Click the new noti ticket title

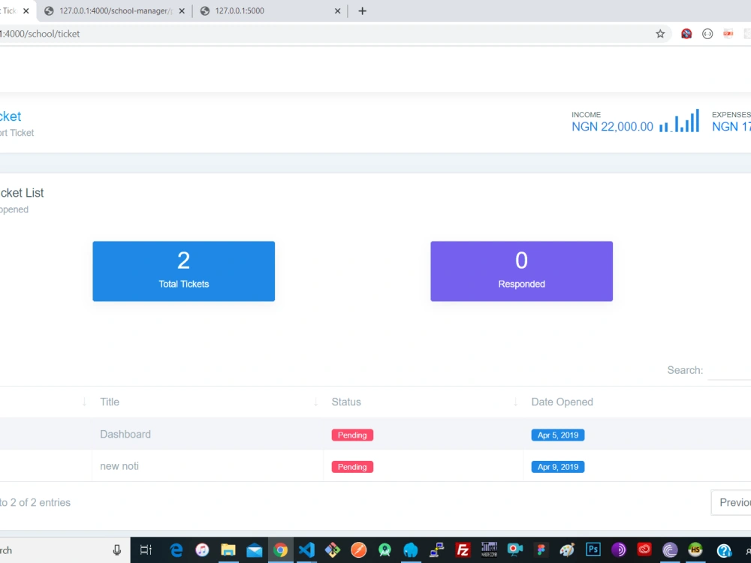click(x=119, y=466)
